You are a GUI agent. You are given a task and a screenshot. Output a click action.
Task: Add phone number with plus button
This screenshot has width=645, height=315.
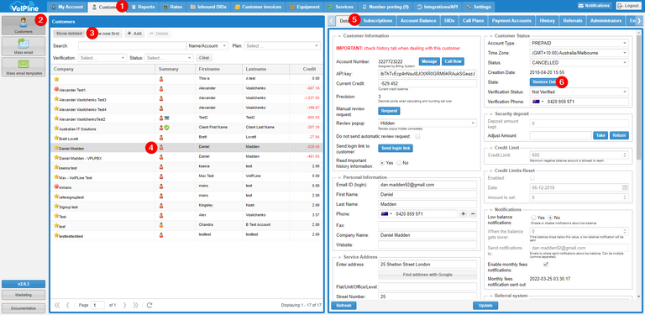click(x=464, y=214)
